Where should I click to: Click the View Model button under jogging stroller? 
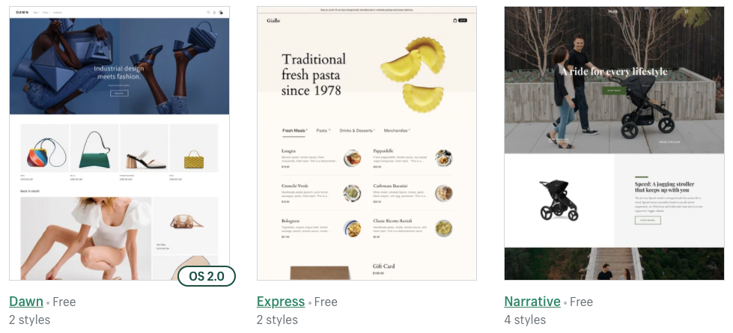[x=648, y=220]
